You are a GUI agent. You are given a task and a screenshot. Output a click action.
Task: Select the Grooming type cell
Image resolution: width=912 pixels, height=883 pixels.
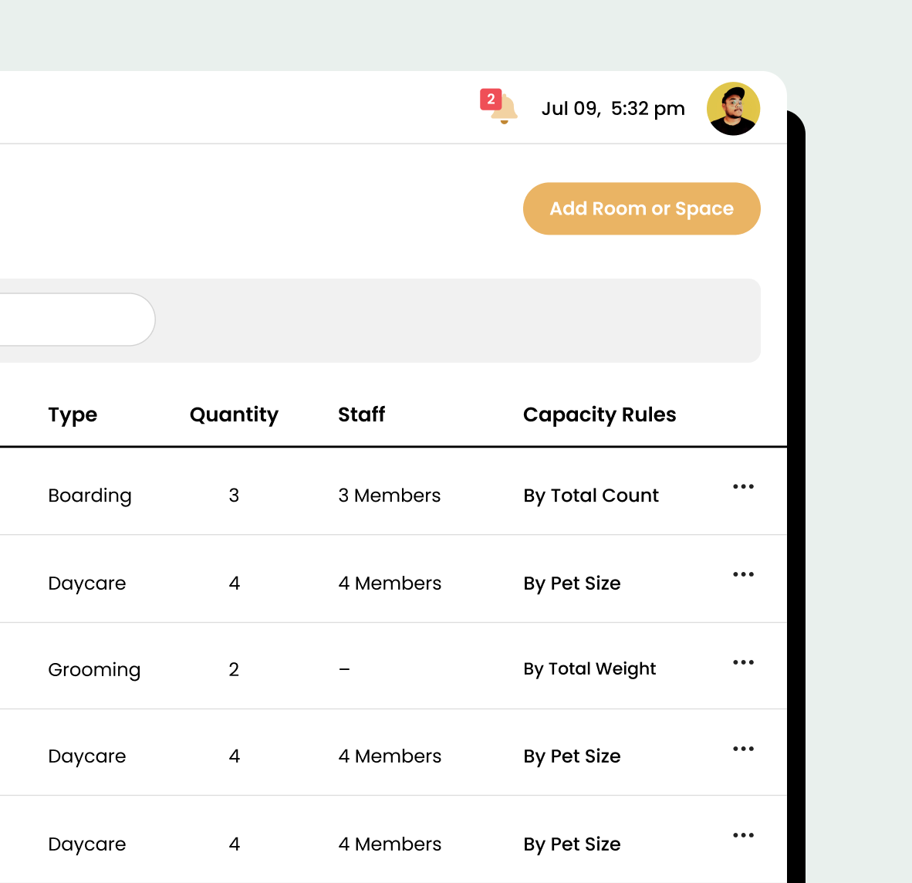(94, 669)
